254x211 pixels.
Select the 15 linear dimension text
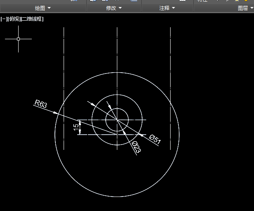(76, 127)
